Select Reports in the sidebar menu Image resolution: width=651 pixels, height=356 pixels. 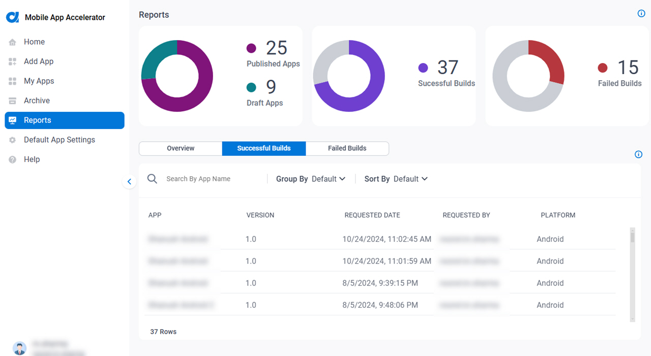click(65, 120)
